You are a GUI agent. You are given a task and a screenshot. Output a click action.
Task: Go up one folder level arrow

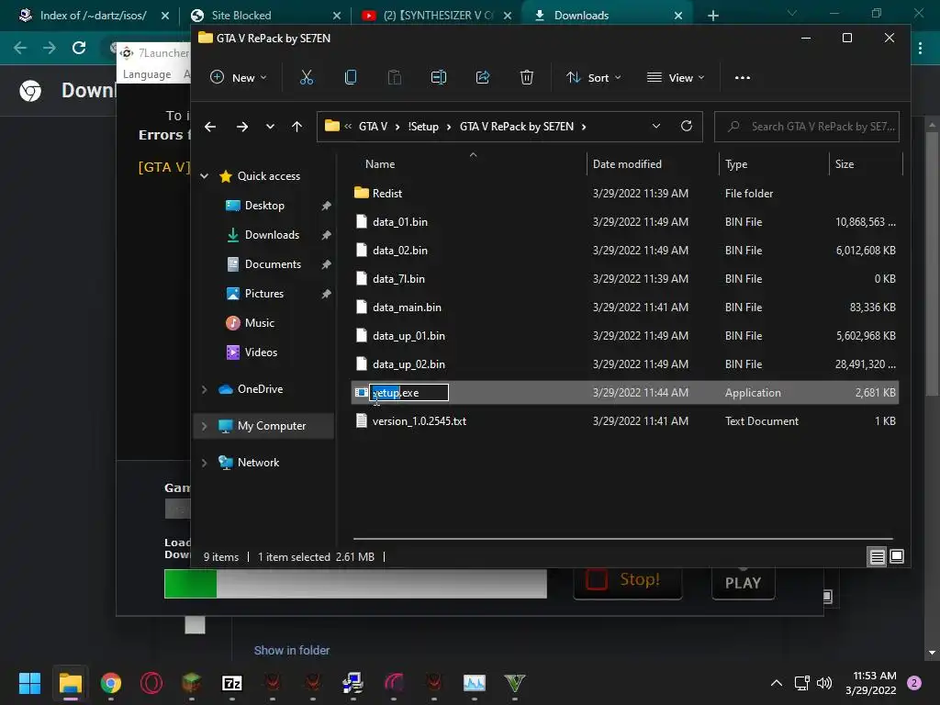[x=297, y=127]
